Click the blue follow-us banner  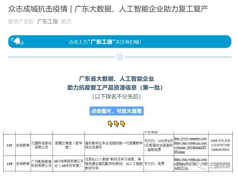[x=119, y=42]
